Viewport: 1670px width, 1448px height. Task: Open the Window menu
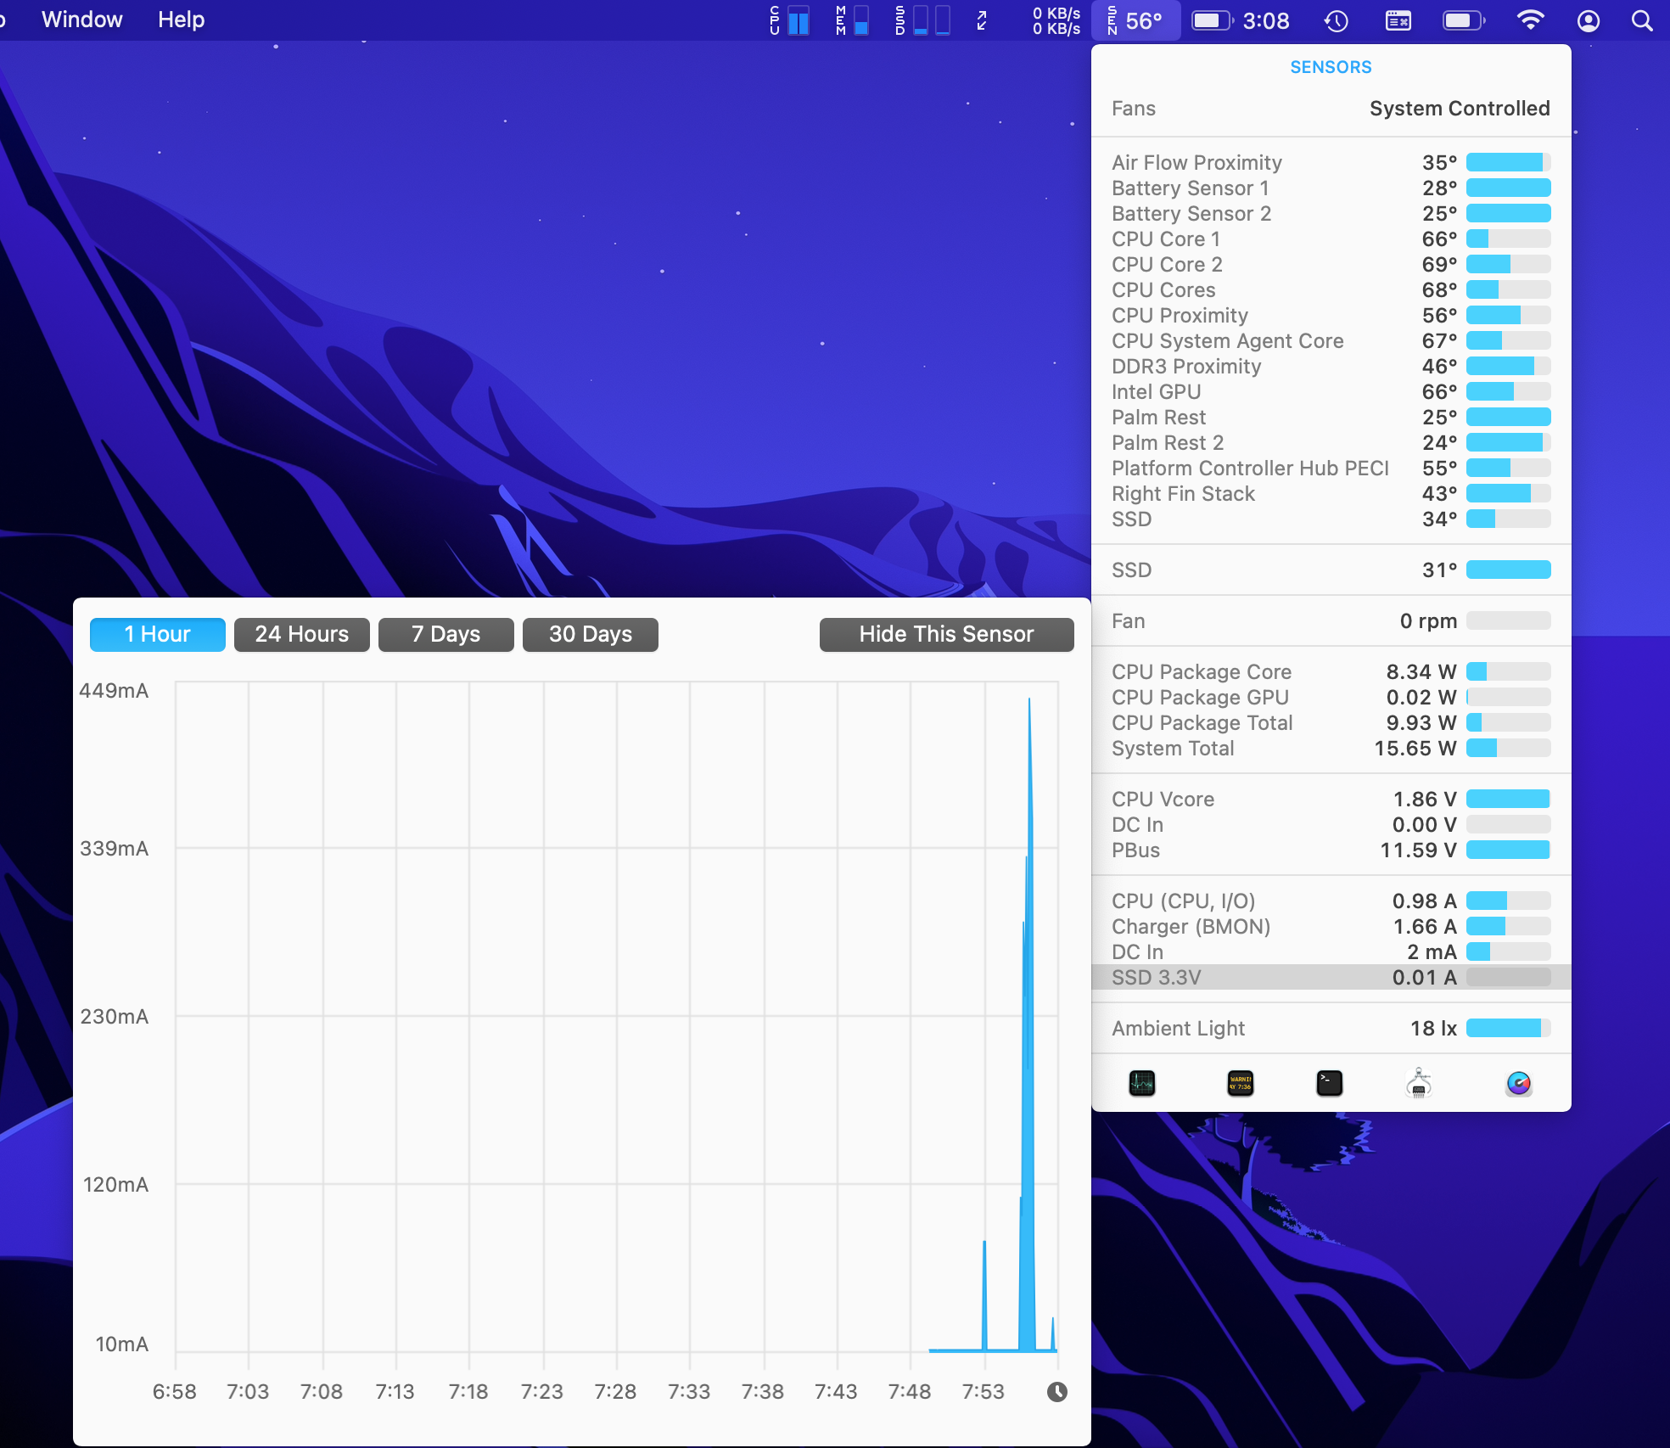click(81, 20)
